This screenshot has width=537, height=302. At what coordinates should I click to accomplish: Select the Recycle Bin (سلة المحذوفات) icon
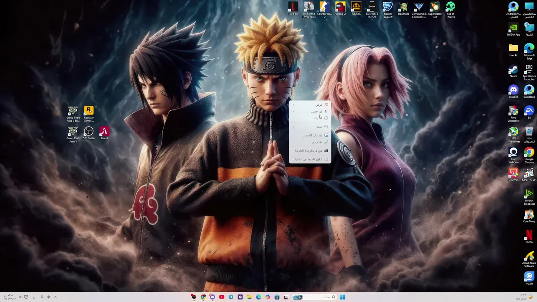[529, 135]
